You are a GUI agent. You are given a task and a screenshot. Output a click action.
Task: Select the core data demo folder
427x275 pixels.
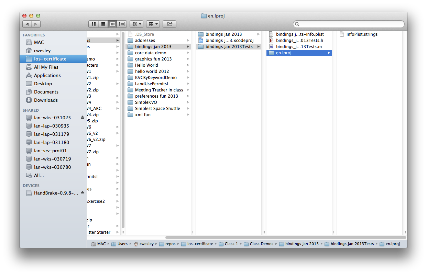[x=158, y=53]
